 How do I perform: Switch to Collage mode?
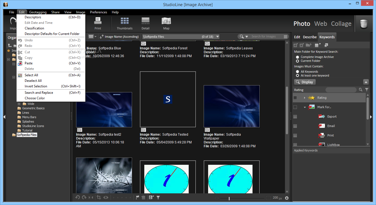(x=341, y=24)
